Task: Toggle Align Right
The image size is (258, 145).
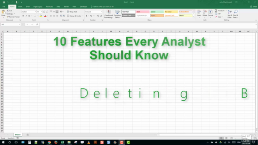Action: pos(57,16)
